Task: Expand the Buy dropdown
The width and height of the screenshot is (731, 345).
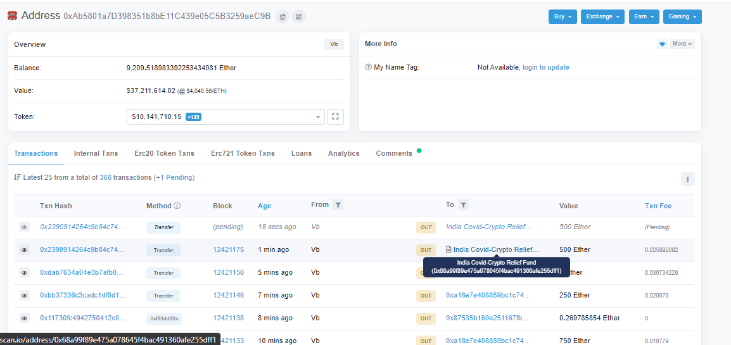Action: coord(563,16)
